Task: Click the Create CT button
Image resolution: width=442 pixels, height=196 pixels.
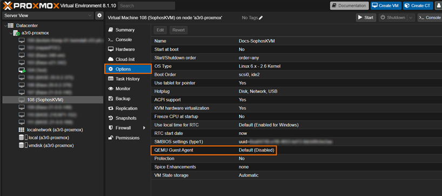Action: [x=418, y=5]
